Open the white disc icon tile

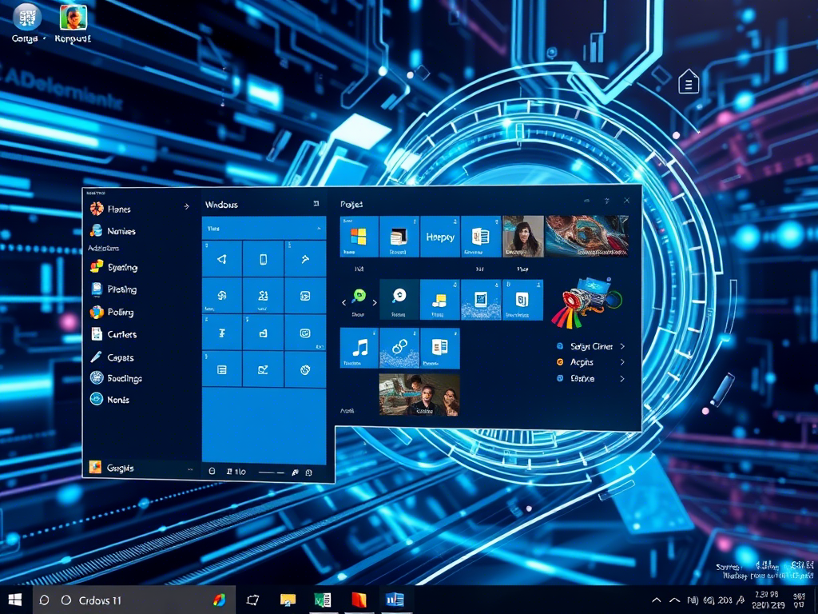(399, 300)
